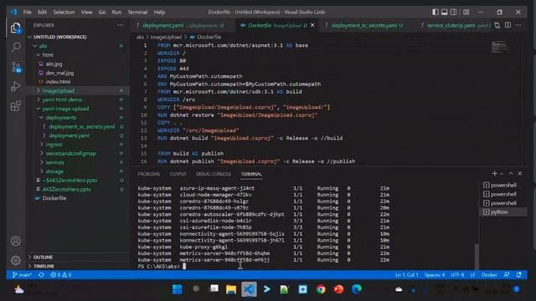Expand the TIMELINE section
536x301 pixels.
(78, 266)
